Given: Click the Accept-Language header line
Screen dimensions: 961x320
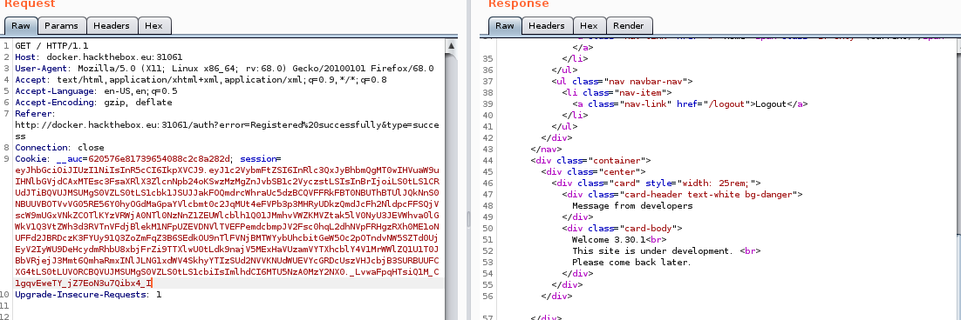Looking at the screenshot, I should click(96, 91).
